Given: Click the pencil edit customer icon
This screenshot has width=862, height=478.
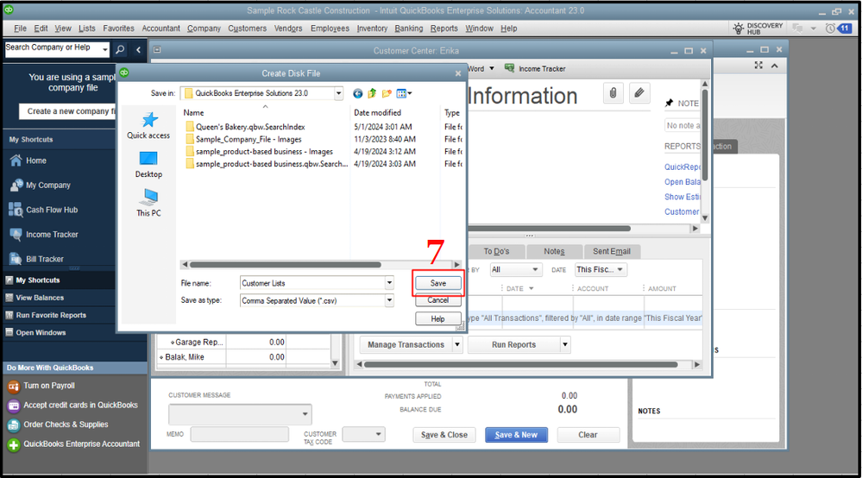Looking at the screenshot, I should click(639, 93).
